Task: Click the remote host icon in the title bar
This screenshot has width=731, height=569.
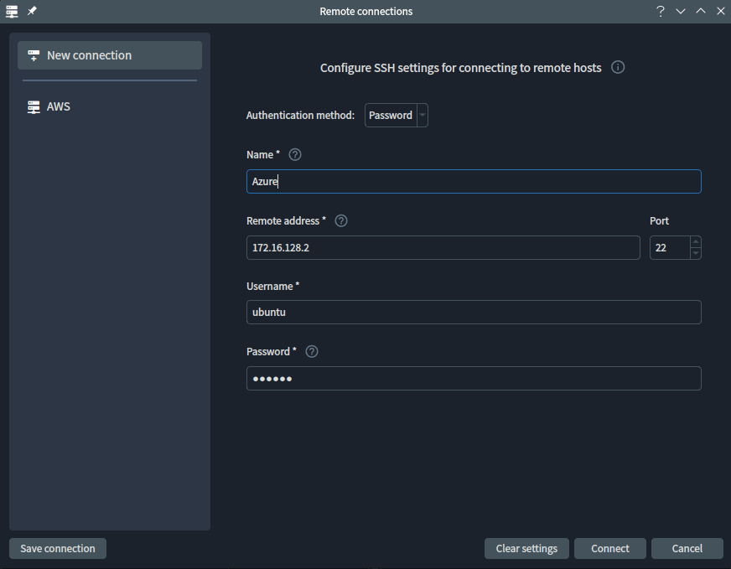Action: [x=11, y=11]
